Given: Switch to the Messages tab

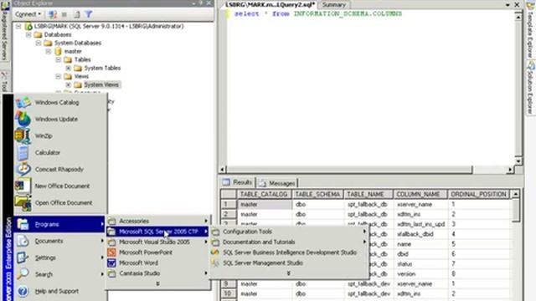Looking at the screenshot, I should [277, 183].
